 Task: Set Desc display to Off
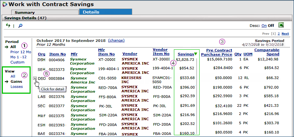tap(271, 26)
